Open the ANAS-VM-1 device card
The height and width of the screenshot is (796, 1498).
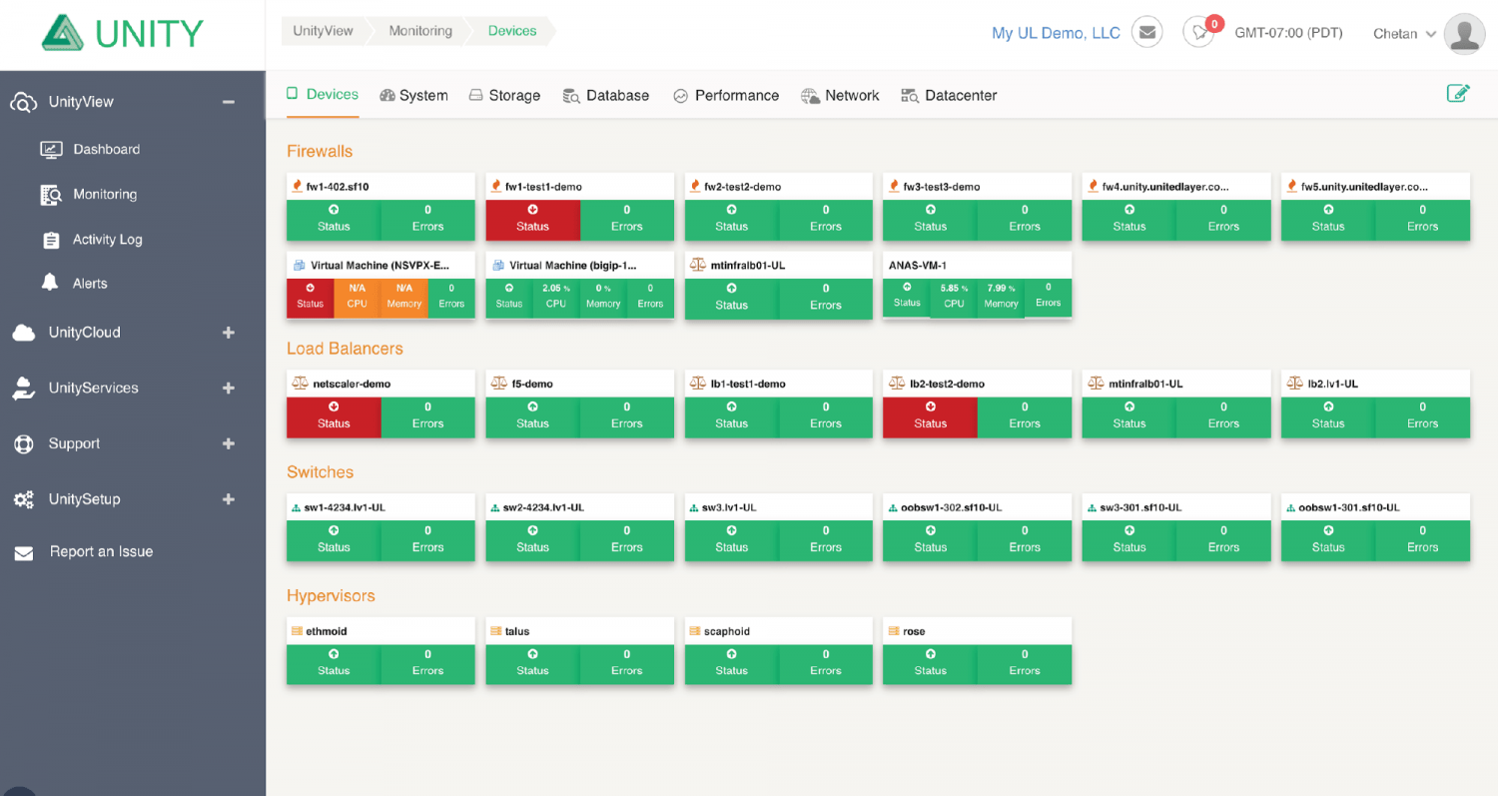click(977, 285)
